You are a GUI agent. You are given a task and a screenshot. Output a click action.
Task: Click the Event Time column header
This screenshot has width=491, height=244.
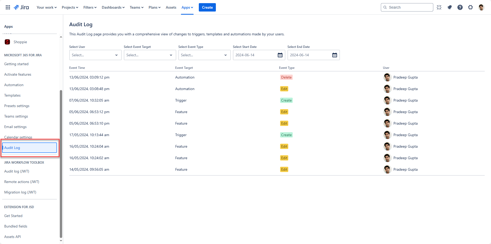point(77,68)
